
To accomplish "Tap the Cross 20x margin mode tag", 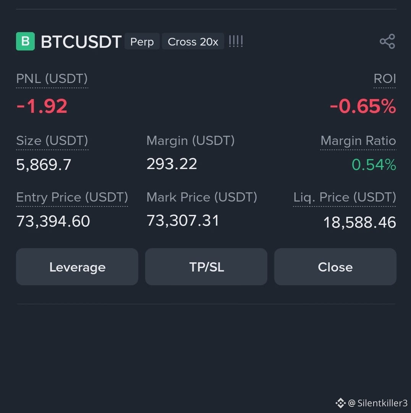I will 193,41.
